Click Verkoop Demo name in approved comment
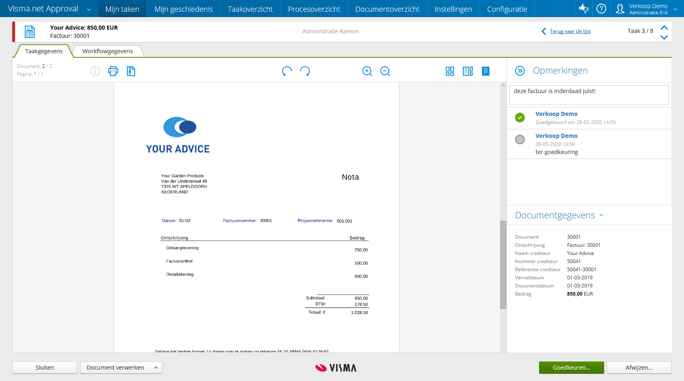The width and height of the screenshot is (684, 381). click(x=556, y=114)
